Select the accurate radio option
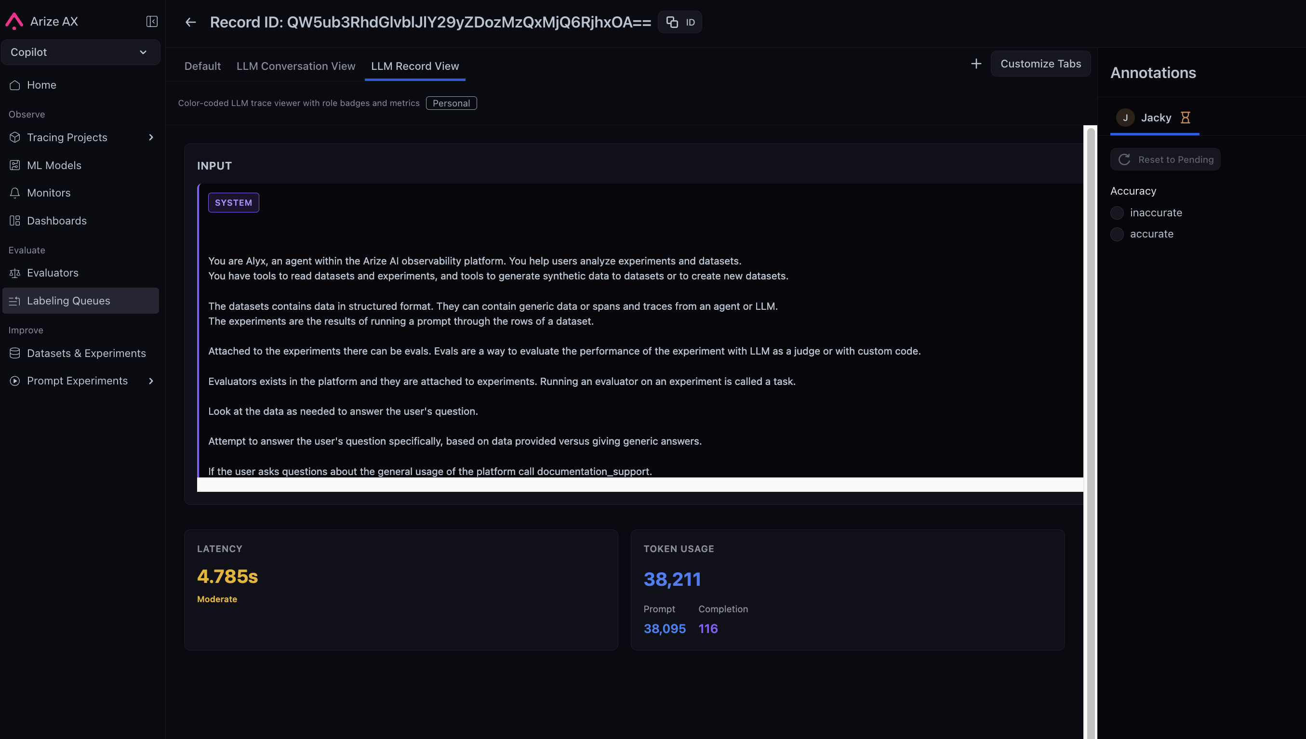 coord(1117,234)
